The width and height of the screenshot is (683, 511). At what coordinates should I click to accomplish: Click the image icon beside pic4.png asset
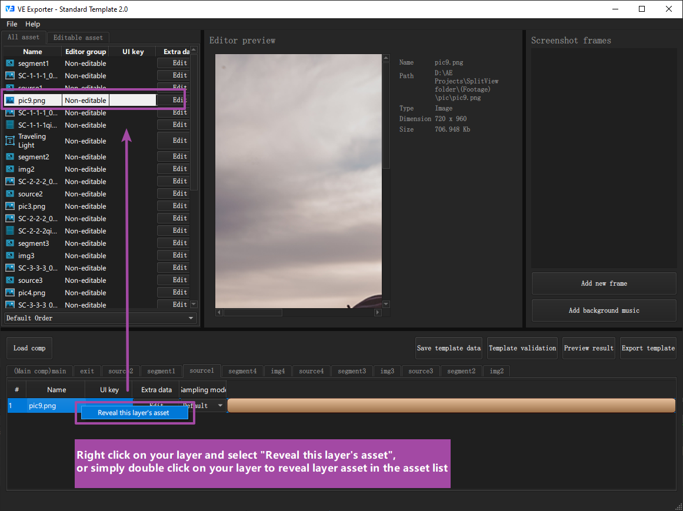point(10,292)
